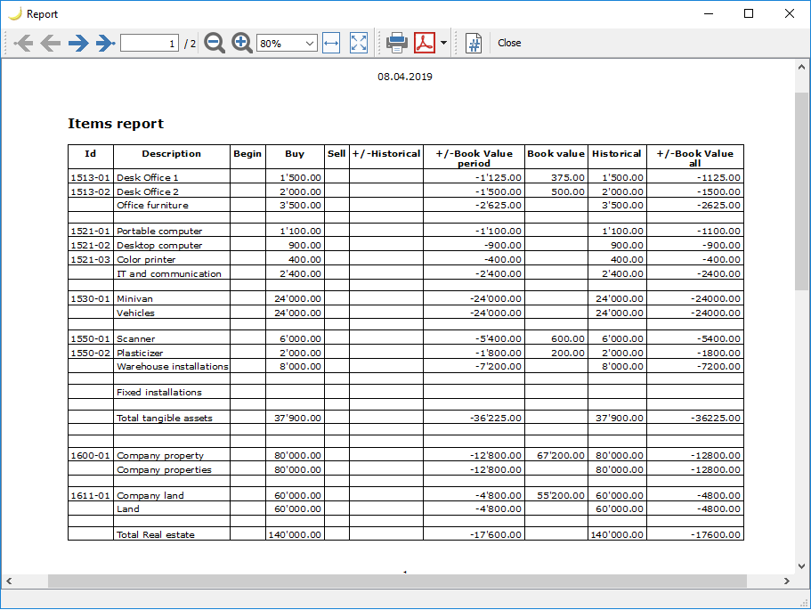Image resolution: width=811 pixels, height=610 pixels.
Task: Click the 'Company property' description
Action: point(160,456)
